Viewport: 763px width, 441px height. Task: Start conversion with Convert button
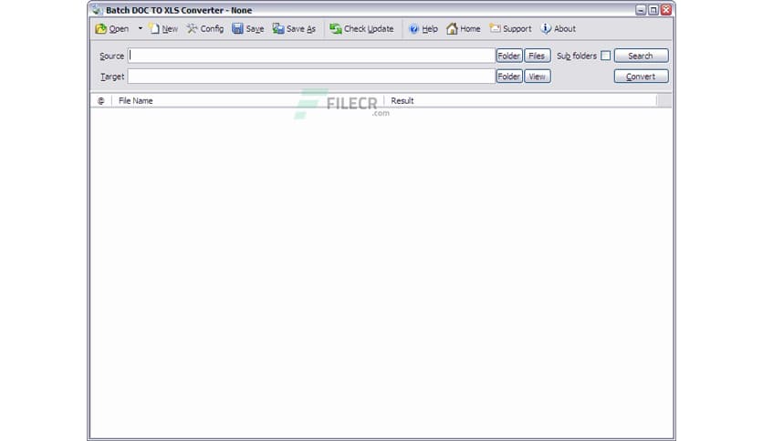click(x=641, y=77)
